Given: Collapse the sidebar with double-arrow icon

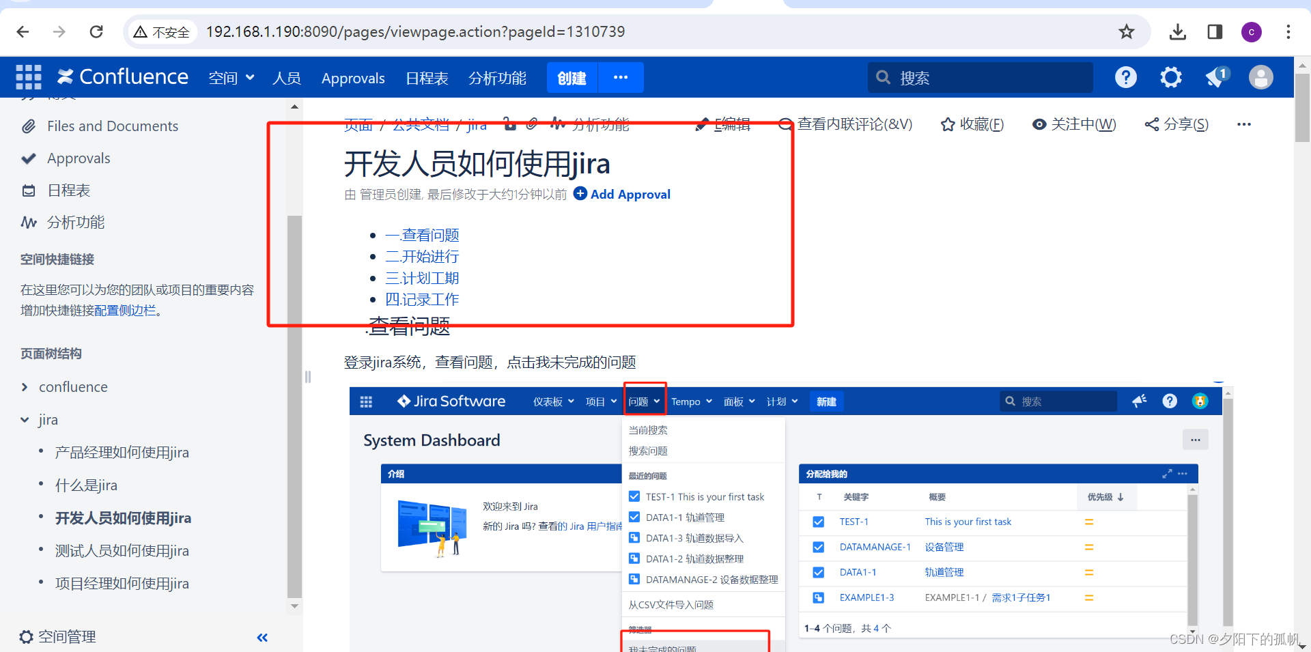Looking at the screenshot, I should coord(262,638).
